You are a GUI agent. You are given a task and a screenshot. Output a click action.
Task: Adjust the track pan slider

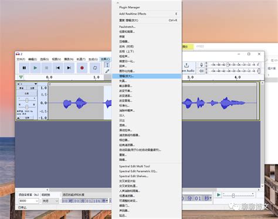(27, 107)
